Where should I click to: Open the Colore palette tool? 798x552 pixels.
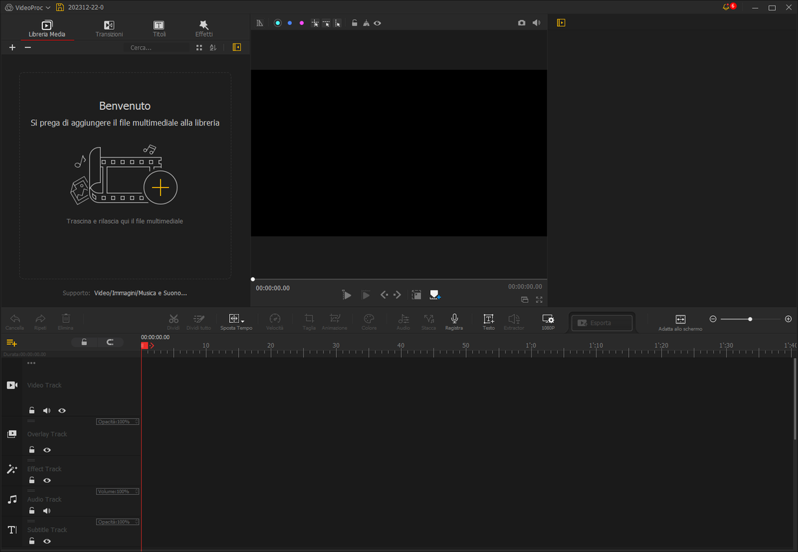click(x=369, y=322)
